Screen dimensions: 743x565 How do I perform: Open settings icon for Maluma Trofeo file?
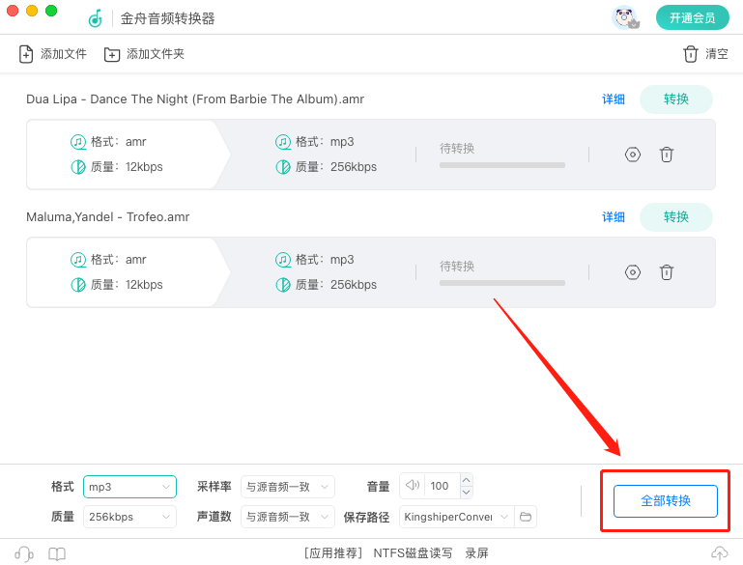pos(633,272)
